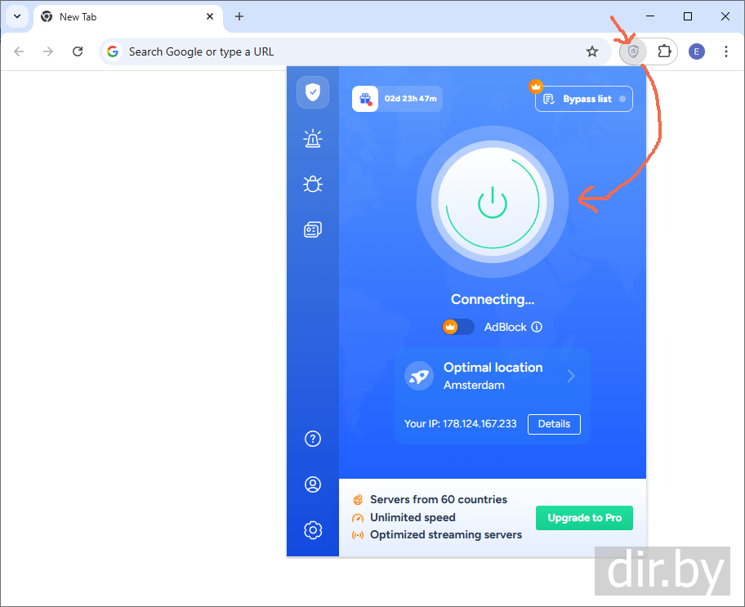The height and width of the screenshot is (607, 745).
Task: Go back with the back arrow
Action: click(19, 51)
